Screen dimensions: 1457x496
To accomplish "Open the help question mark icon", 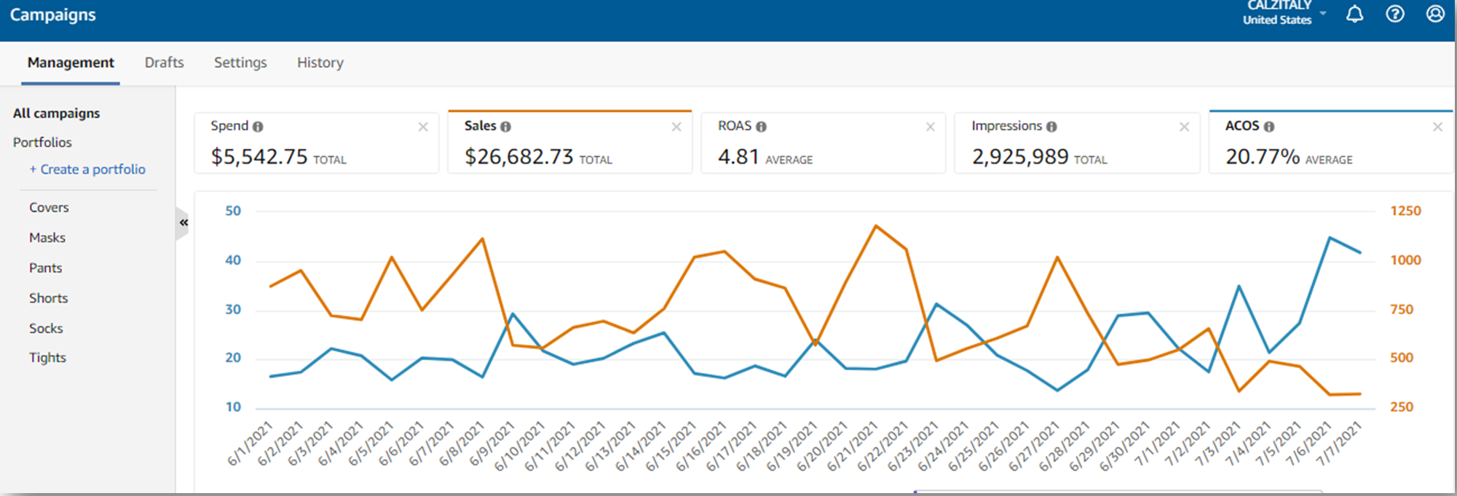I will click(x=1395, y=15).
